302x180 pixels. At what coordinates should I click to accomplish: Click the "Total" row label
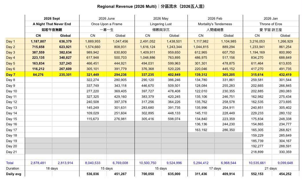10,163
